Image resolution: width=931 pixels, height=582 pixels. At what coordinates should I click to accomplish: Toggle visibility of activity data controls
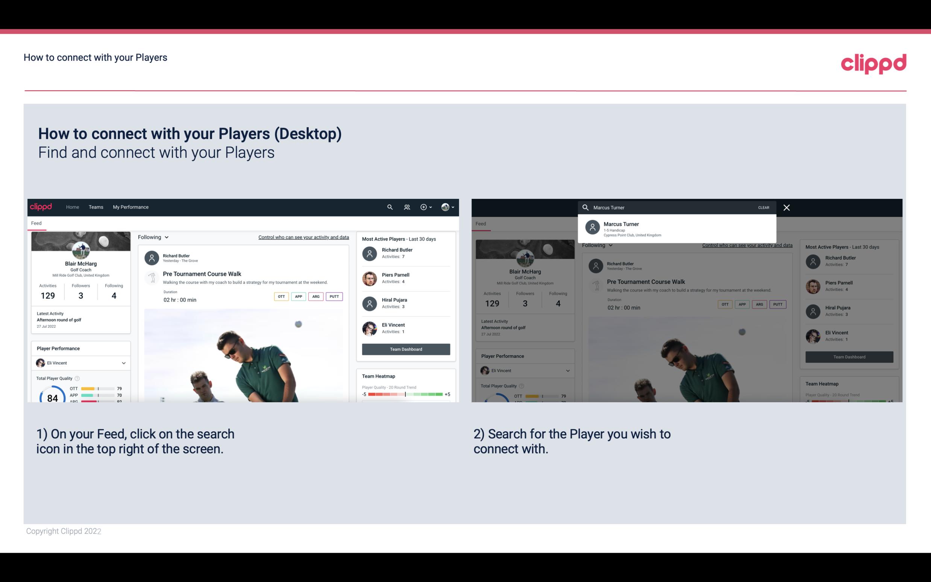[302, 237]
